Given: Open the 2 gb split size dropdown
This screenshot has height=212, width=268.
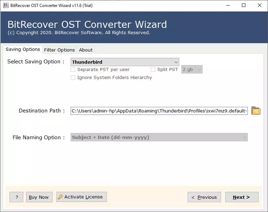Looking at the screenshot, I should [192, 69].
